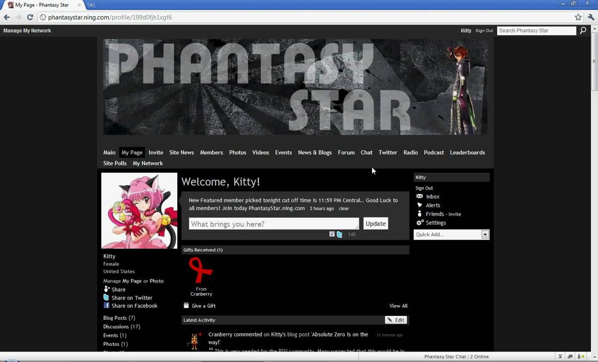598x362 pixels.
Task: Open the Main navigation tab
Action: 109,152
